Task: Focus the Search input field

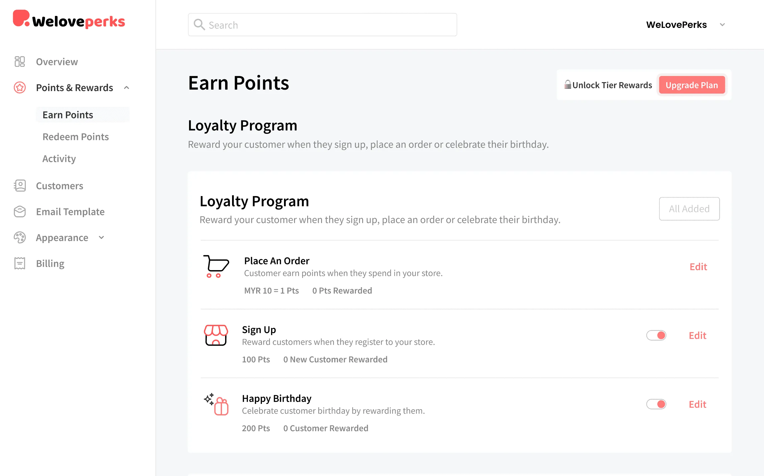Action: 322,25
